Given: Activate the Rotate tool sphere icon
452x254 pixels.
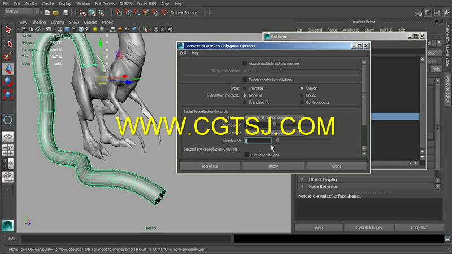Looking at the screenshot, I should click(8, 82).
